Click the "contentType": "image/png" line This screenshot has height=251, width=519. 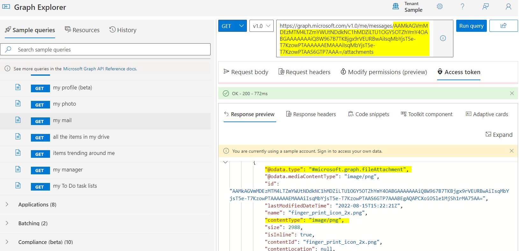pos(304,220)
